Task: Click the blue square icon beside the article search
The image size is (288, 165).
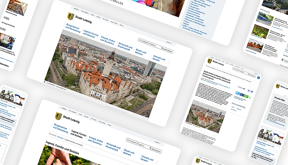Action: point(258,78)
